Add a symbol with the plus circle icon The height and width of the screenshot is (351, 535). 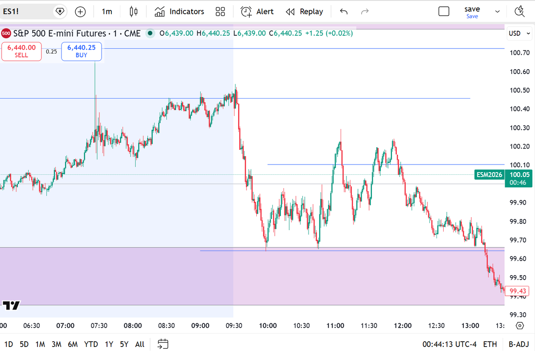80,12
